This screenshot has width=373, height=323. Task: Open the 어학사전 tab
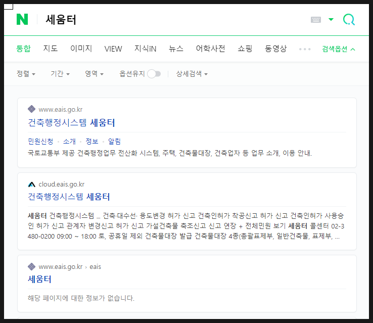click(211, 49)
